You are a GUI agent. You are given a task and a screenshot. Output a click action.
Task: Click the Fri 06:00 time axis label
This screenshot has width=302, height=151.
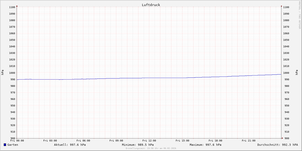pyautogui.click(x=83, y=141)
